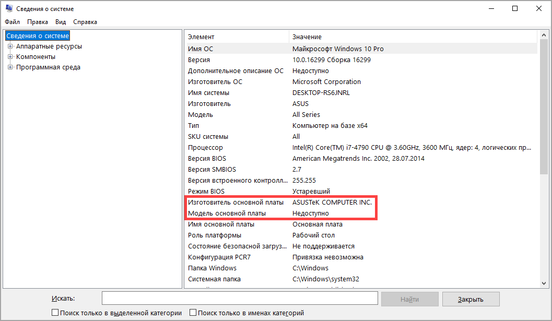The height and width of the screenshot is (321, 552).
Task: Minimize the Сведения о системе window
Action: 491,8
